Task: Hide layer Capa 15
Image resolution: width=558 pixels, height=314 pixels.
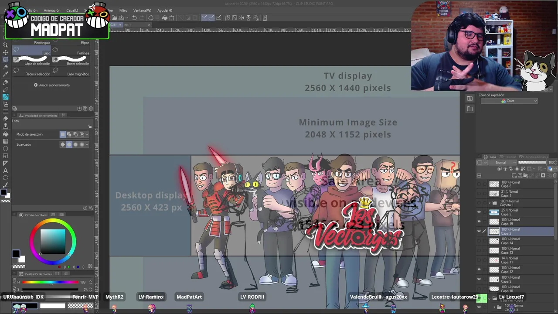Action: 479,222
